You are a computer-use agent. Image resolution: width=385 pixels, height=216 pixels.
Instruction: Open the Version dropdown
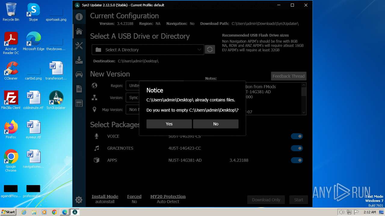(132, 97)
